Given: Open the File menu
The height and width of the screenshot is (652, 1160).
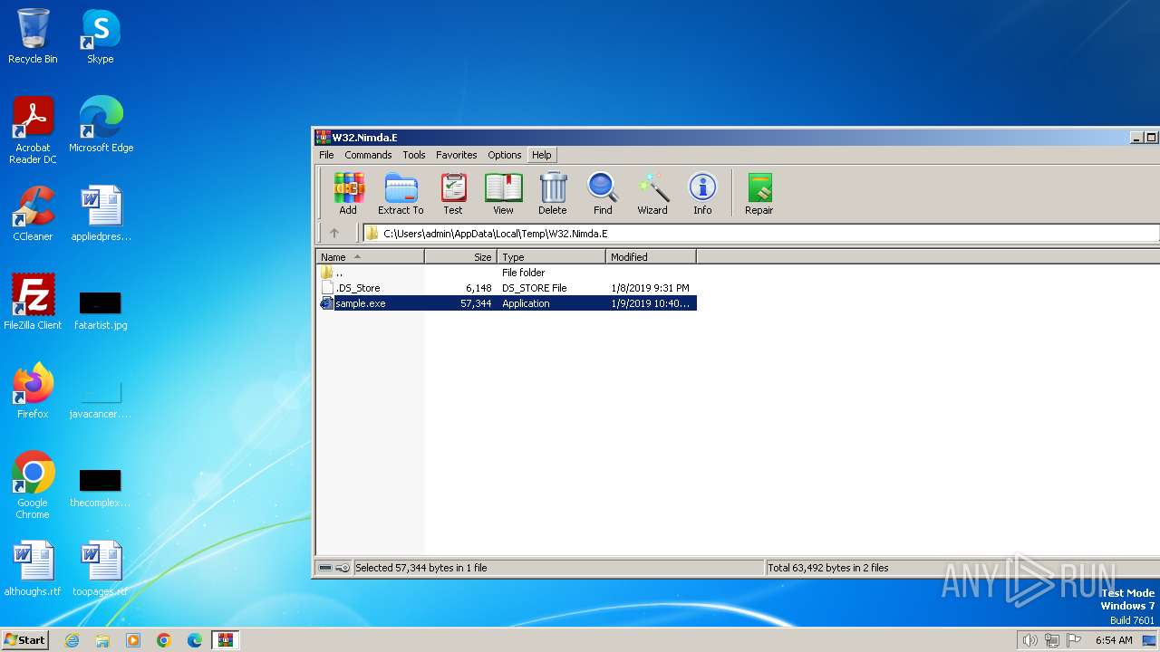Looking at the screenshot, I should coord(326,155).
